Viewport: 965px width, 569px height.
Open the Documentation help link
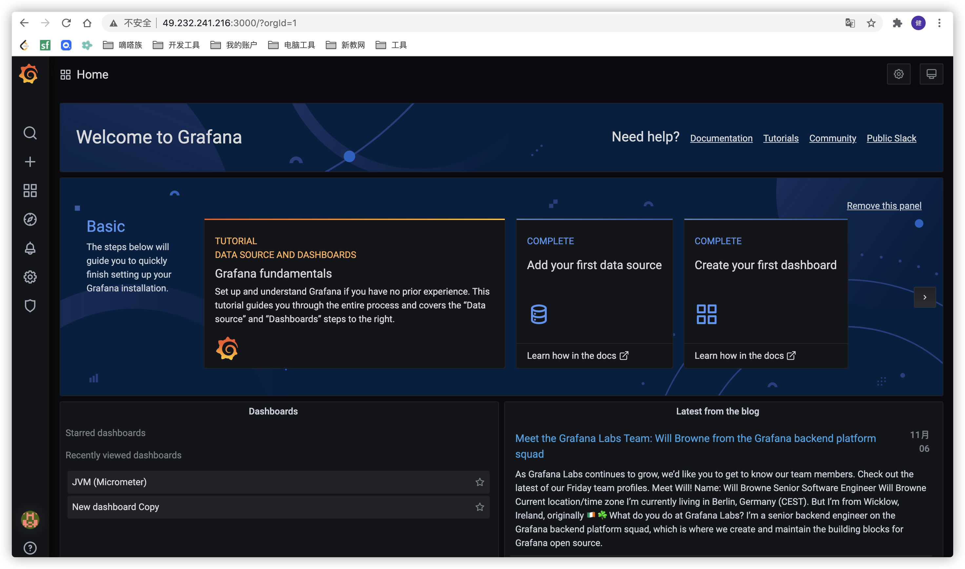pyautogui.click(x=721, y=138)
